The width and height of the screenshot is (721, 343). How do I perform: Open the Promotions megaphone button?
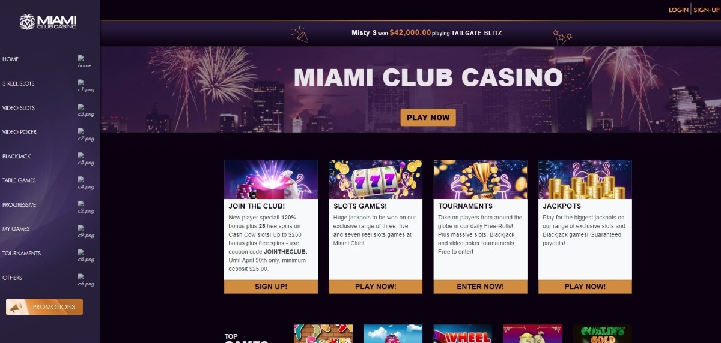click(44, 307)
